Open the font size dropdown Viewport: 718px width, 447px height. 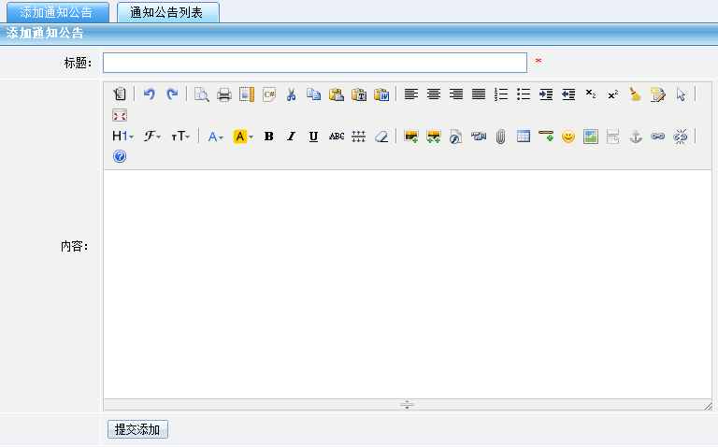[180, 137]
